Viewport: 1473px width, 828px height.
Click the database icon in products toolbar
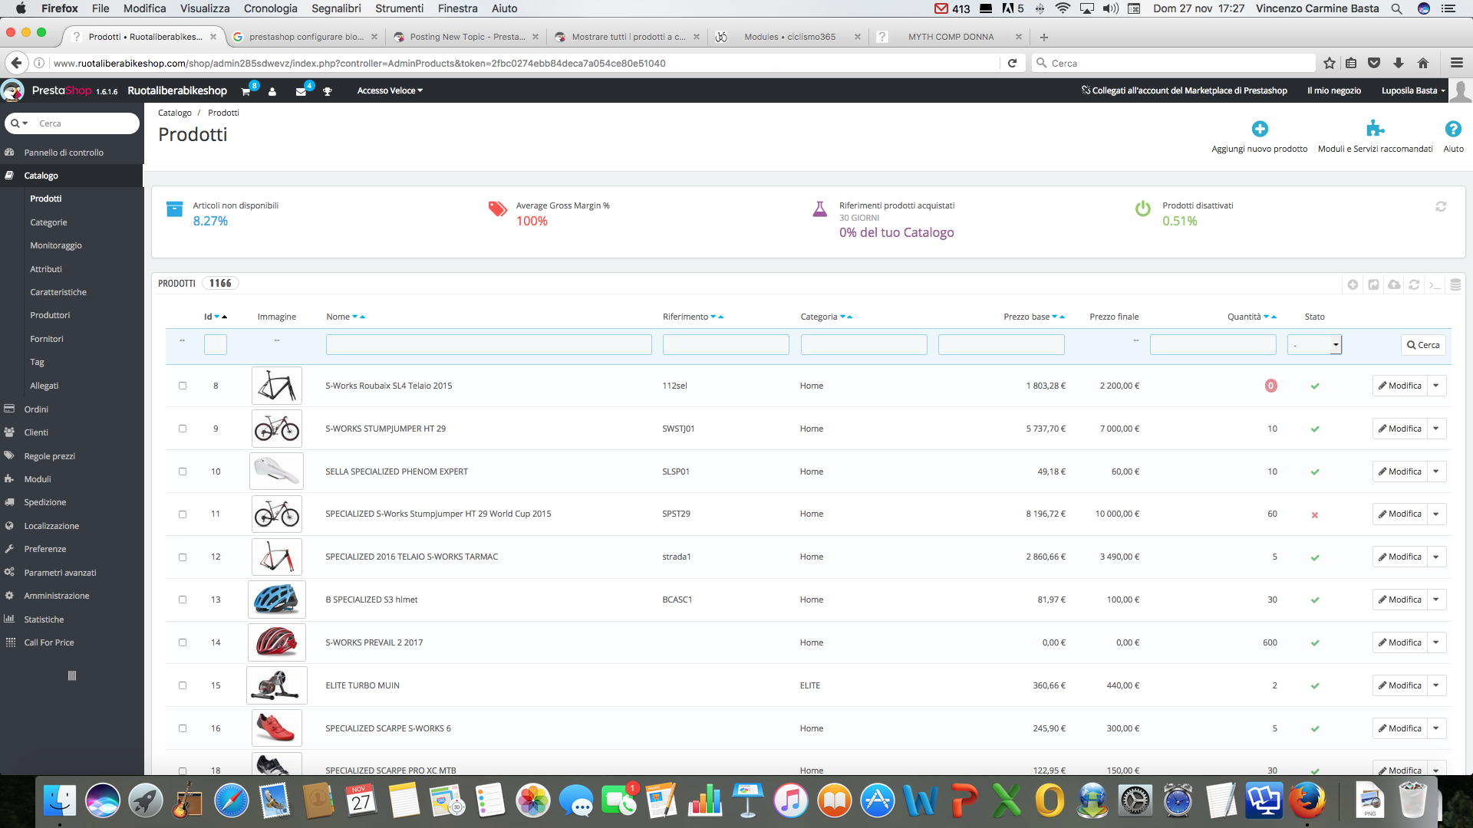pyautogui.click(x=1455, y=284)
